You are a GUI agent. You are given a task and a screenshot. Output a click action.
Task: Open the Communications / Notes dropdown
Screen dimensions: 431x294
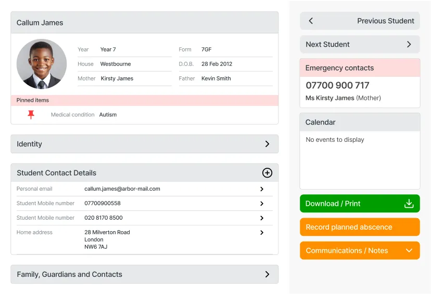point(360,250)
